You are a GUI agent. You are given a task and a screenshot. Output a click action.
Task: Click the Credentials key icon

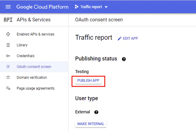tap(8, 56)
